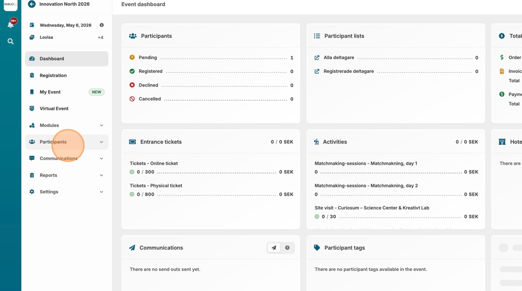Switch Communications card to sent view

[274, 248]
